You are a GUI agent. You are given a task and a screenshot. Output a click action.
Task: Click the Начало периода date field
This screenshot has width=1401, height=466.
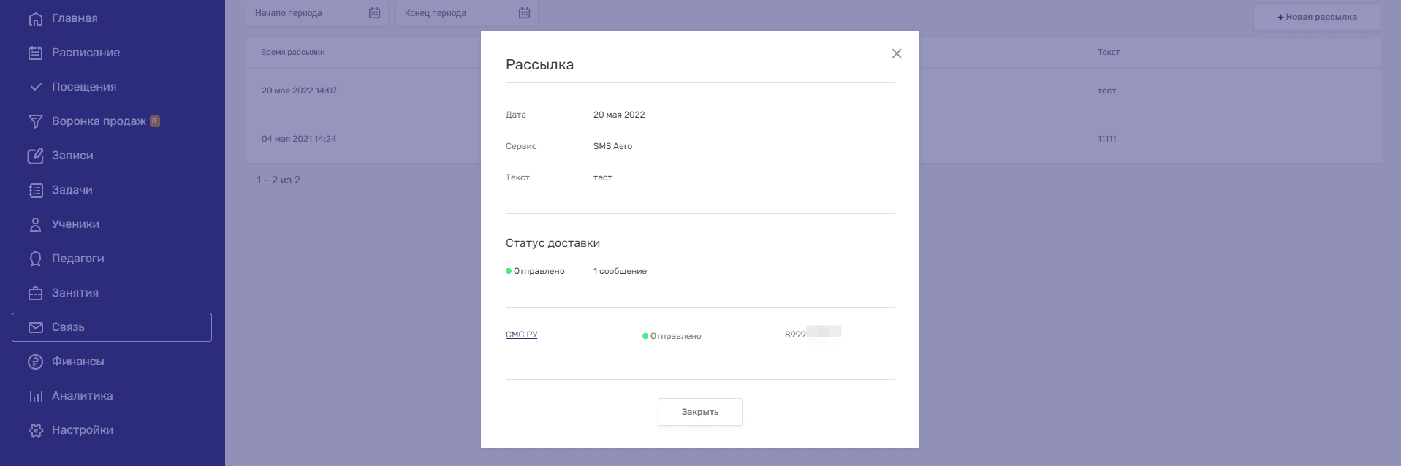307,13
